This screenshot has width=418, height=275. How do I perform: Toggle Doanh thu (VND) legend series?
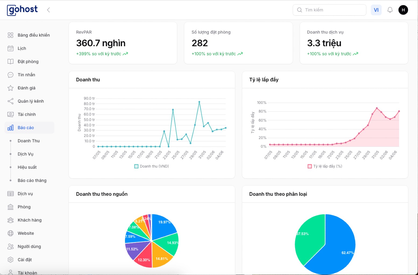pyautogui.click(x=152, y=166)
